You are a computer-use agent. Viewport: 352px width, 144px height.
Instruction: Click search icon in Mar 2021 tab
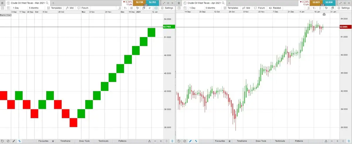pyautogui.click(x=47, y=3)
